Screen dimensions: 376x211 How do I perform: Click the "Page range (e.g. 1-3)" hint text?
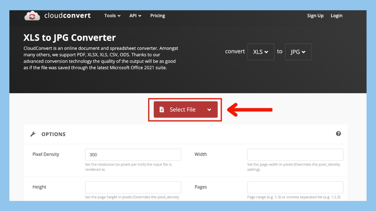[x=294, y=197]
